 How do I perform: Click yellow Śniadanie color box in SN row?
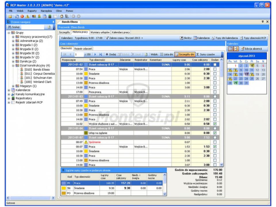pyautogui.click(x=64, y=188)
